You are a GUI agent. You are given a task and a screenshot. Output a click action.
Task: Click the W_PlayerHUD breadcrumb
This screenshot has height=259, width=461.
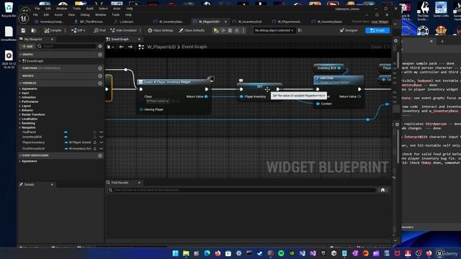(161, 47)
